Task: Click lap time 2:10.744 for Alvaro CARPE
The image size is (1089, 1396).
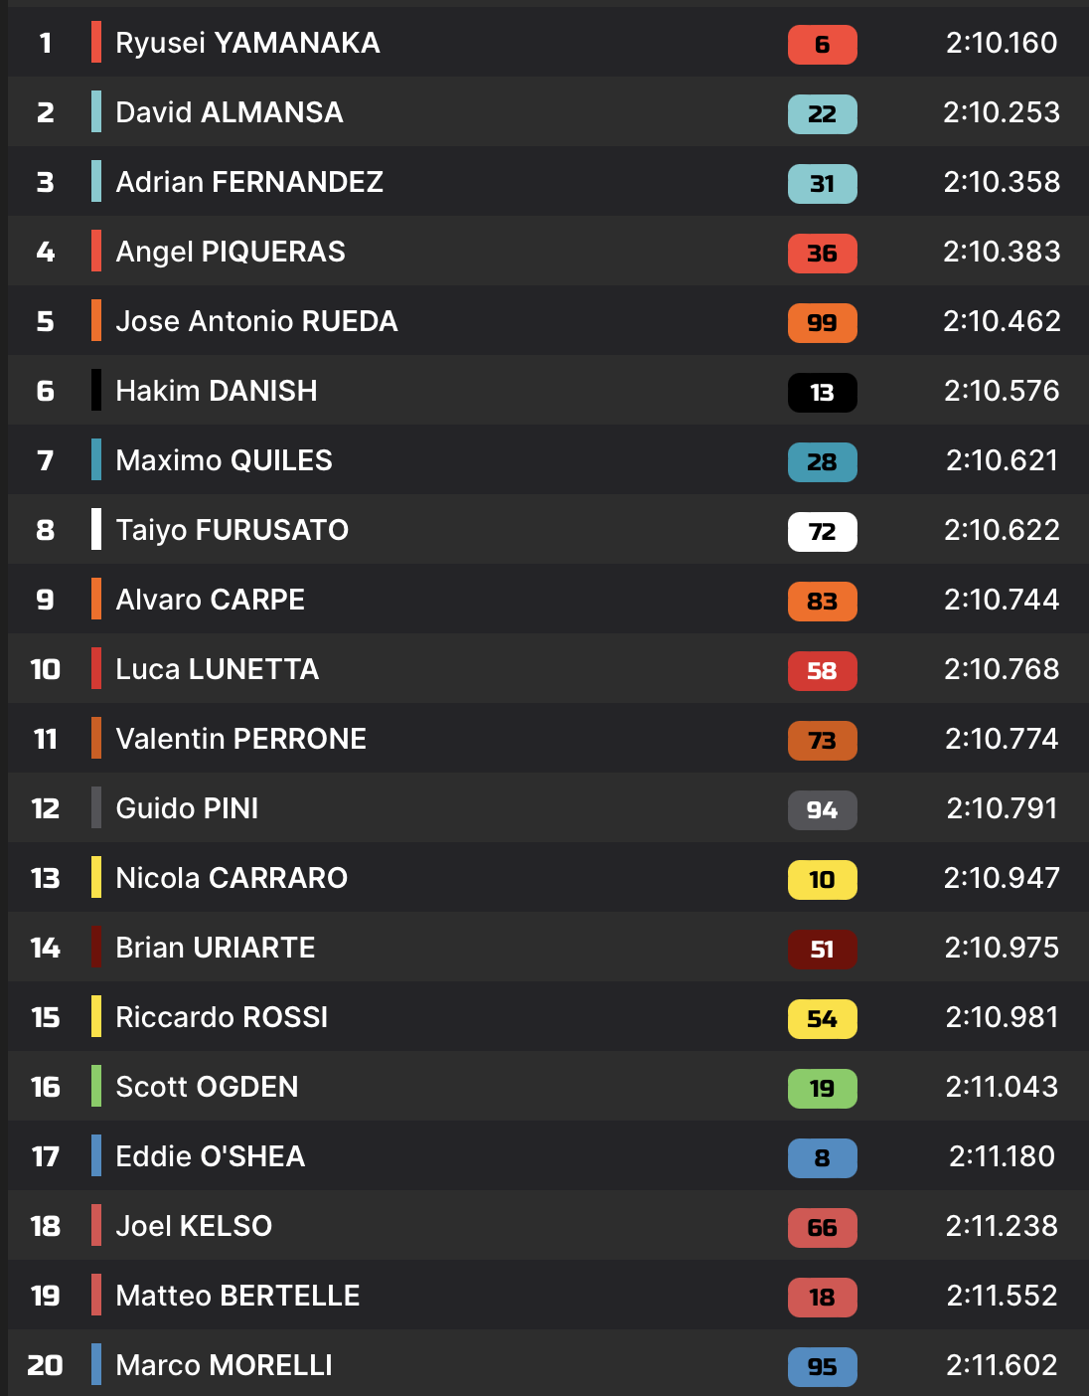Action: (1001, 600)
